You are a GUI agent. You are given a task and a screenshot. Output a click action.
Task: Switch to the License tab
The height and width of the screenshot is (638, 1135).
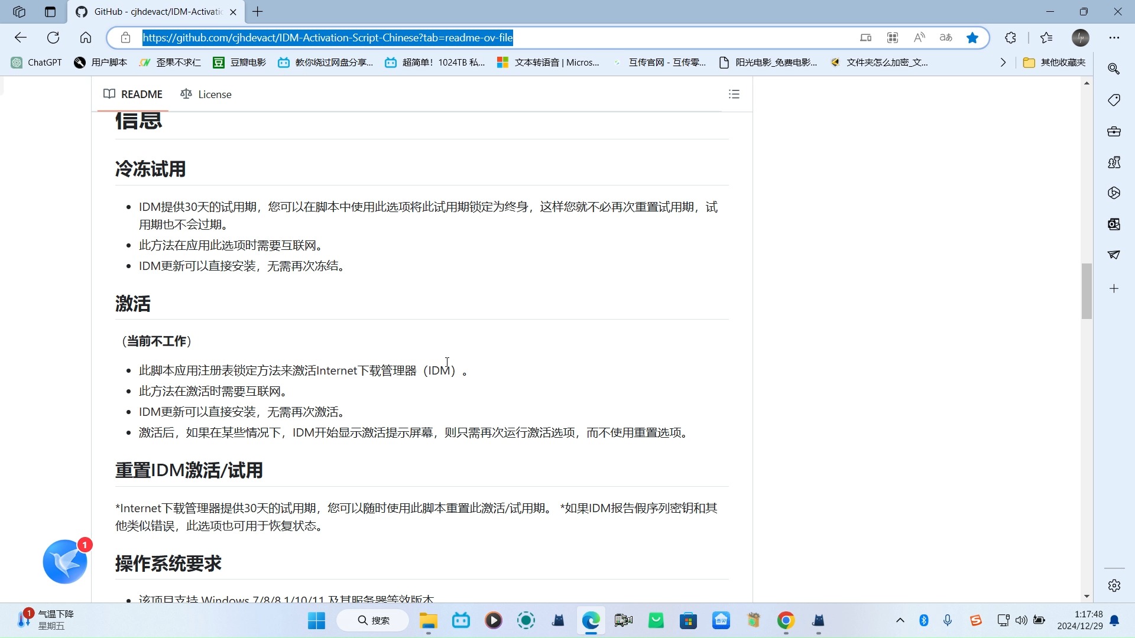pos(206,95)
